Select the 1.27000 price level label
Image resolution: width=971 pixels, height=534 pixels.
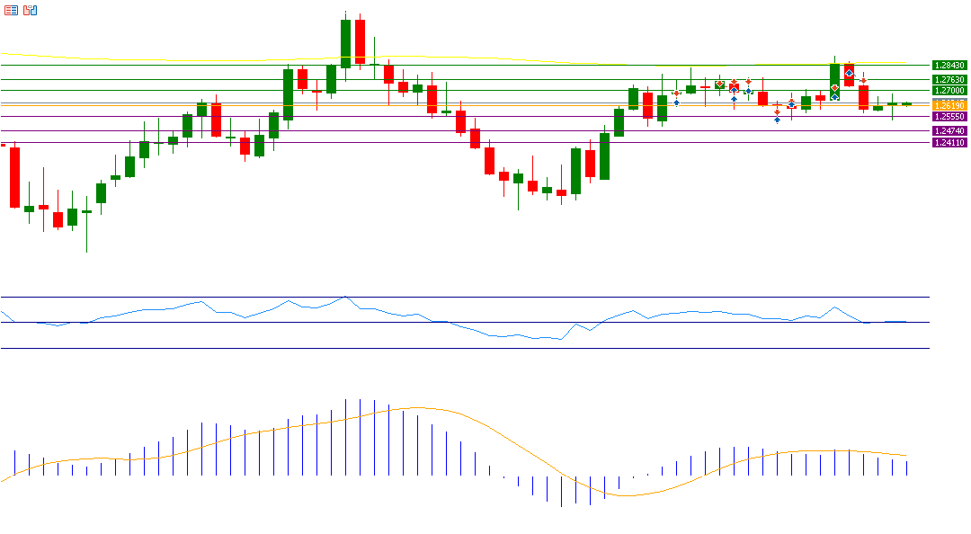949,91
